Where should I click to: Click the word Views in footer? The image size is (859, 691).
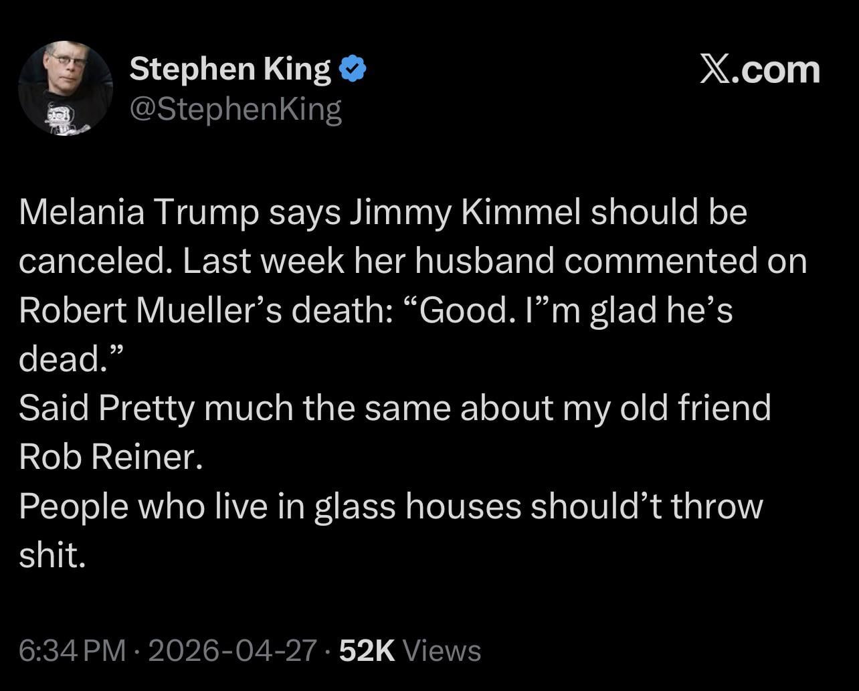point(442,650)
